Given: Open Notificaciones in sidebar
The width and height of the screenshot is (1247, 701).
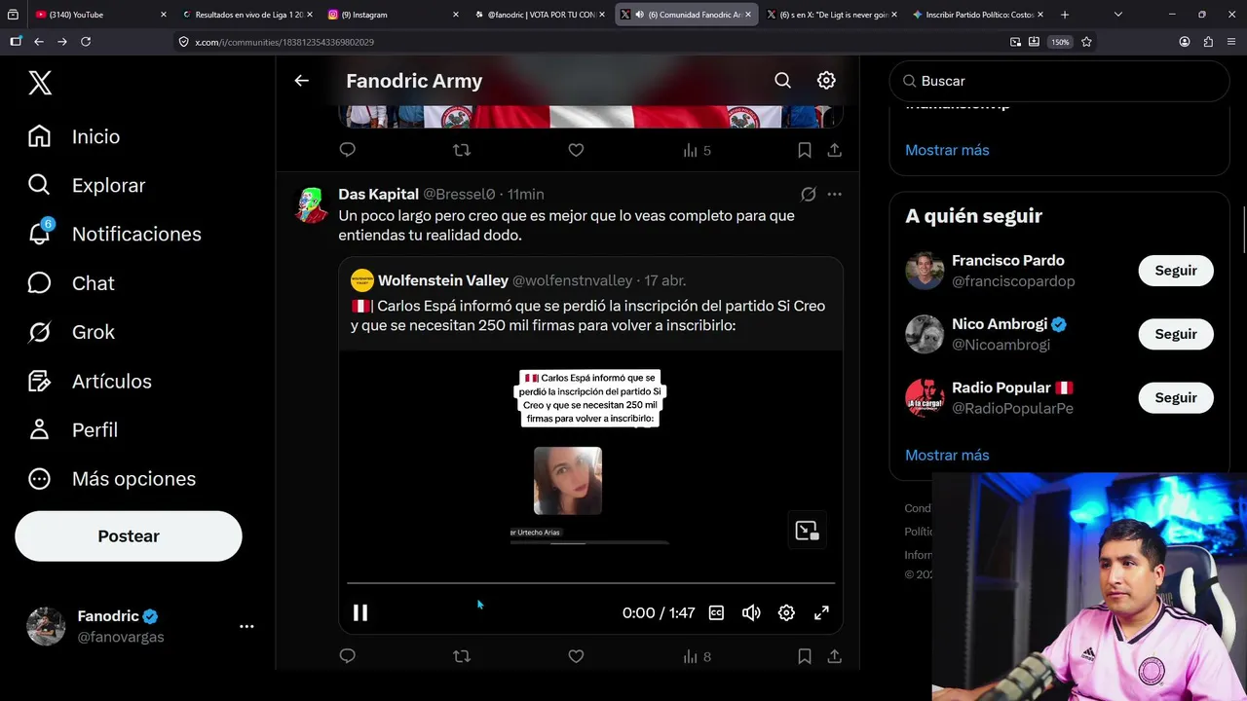Looking at the screenshot, I should (114, 234).
